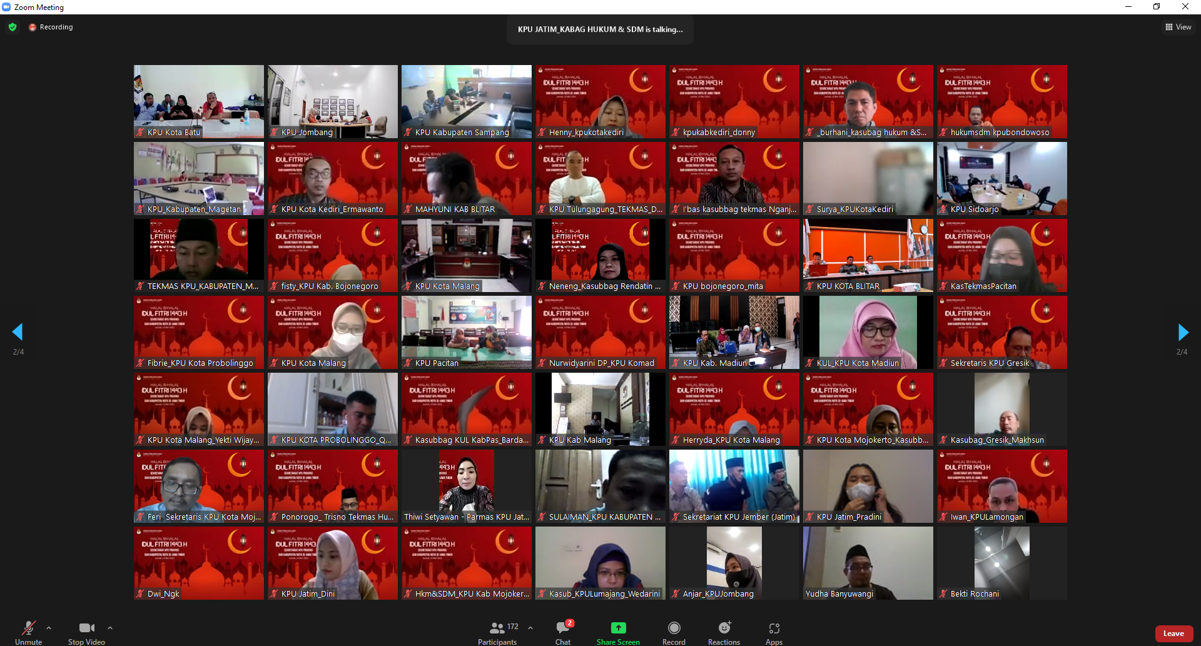1201x646 pixels.
Task: Go to next page of participants
Action: click(1182, 332)
